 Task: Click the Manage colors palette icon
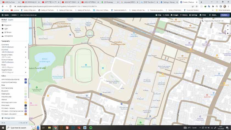coord(2,118)
